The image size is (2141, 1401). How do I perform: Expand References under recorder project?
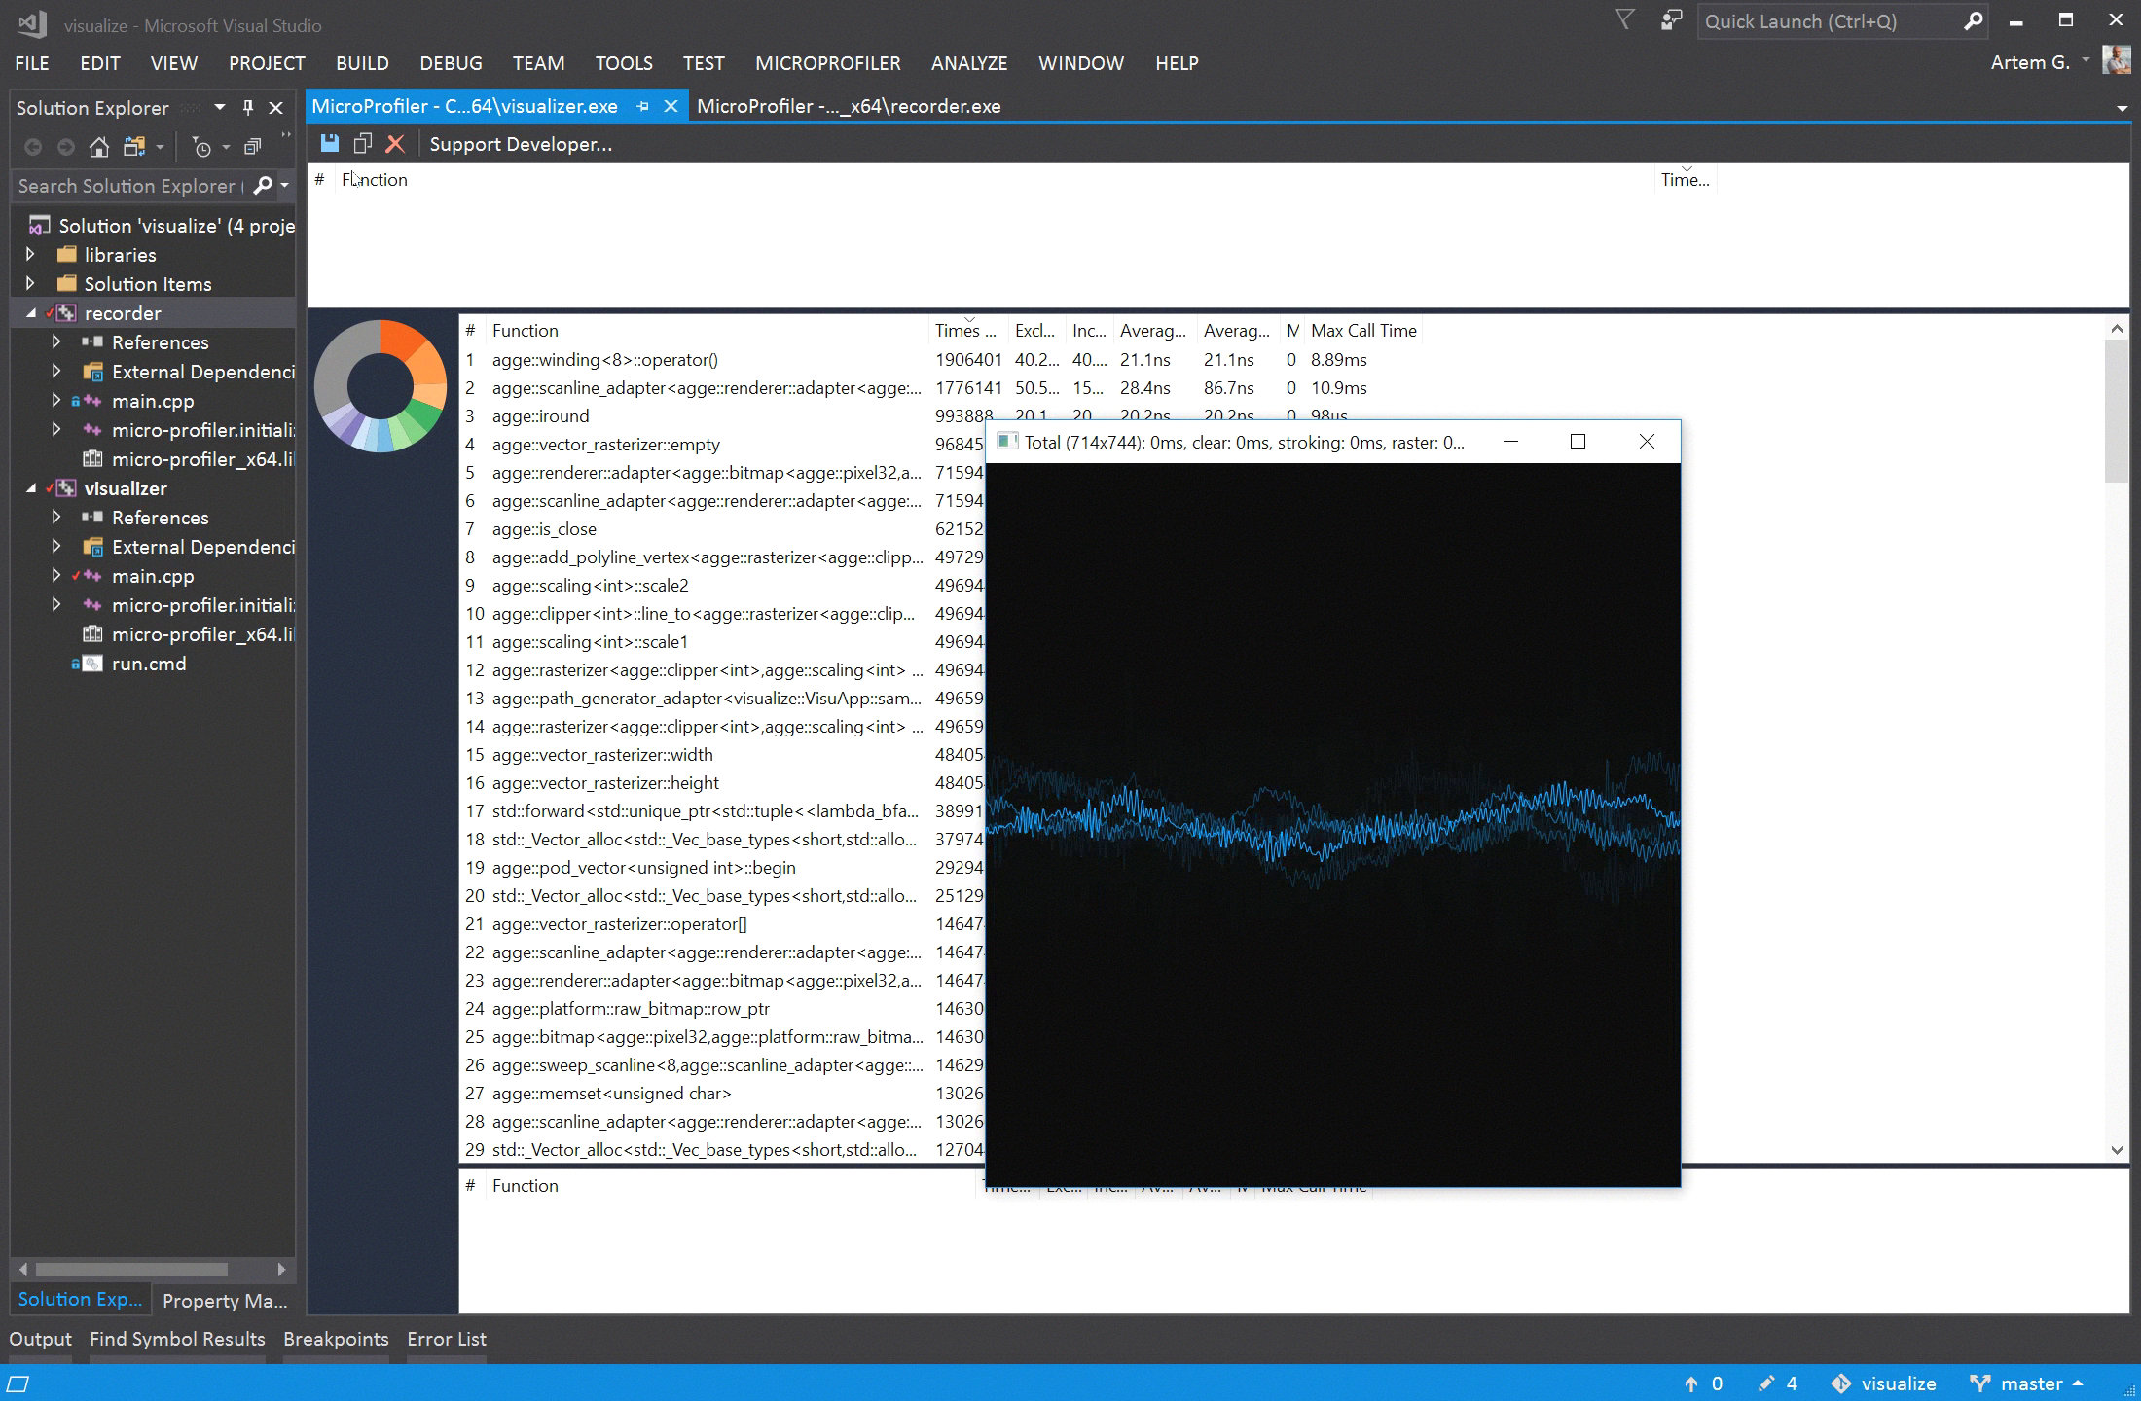[56, 341]
